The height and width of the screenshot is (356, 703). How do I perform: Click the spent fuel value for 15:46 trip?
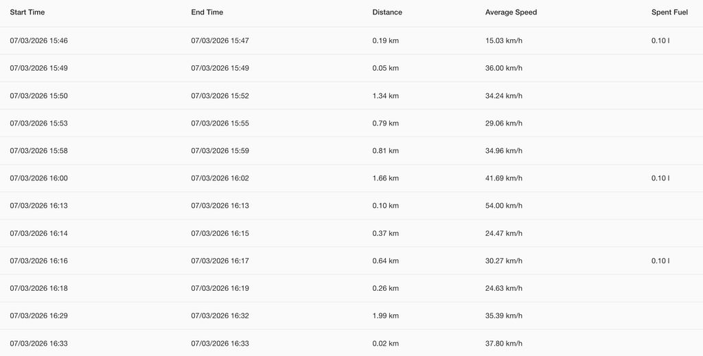pyautogui.click(x=660, y=40)
